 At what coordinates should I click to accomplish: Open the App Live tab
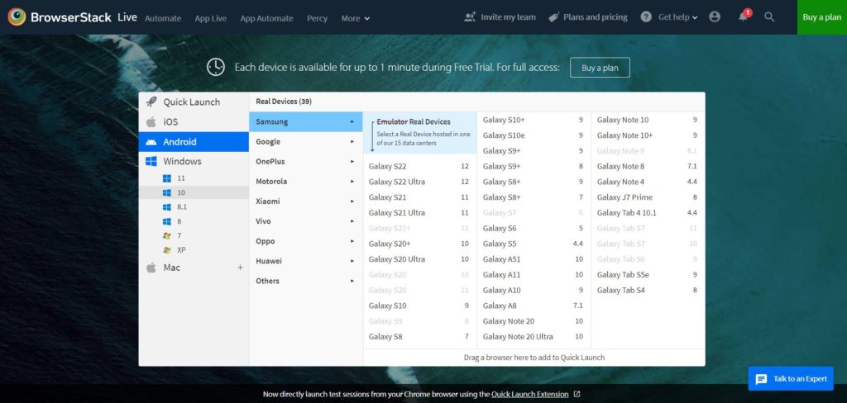211,18
